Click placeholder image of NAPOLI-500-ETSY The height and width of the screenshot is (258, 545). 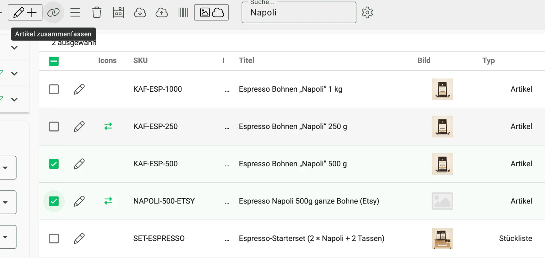[x=442, y=201]
